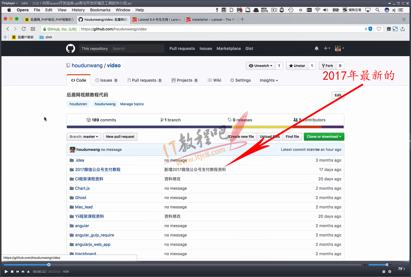Reload the page with refresh icon

[x=24, y=29]
